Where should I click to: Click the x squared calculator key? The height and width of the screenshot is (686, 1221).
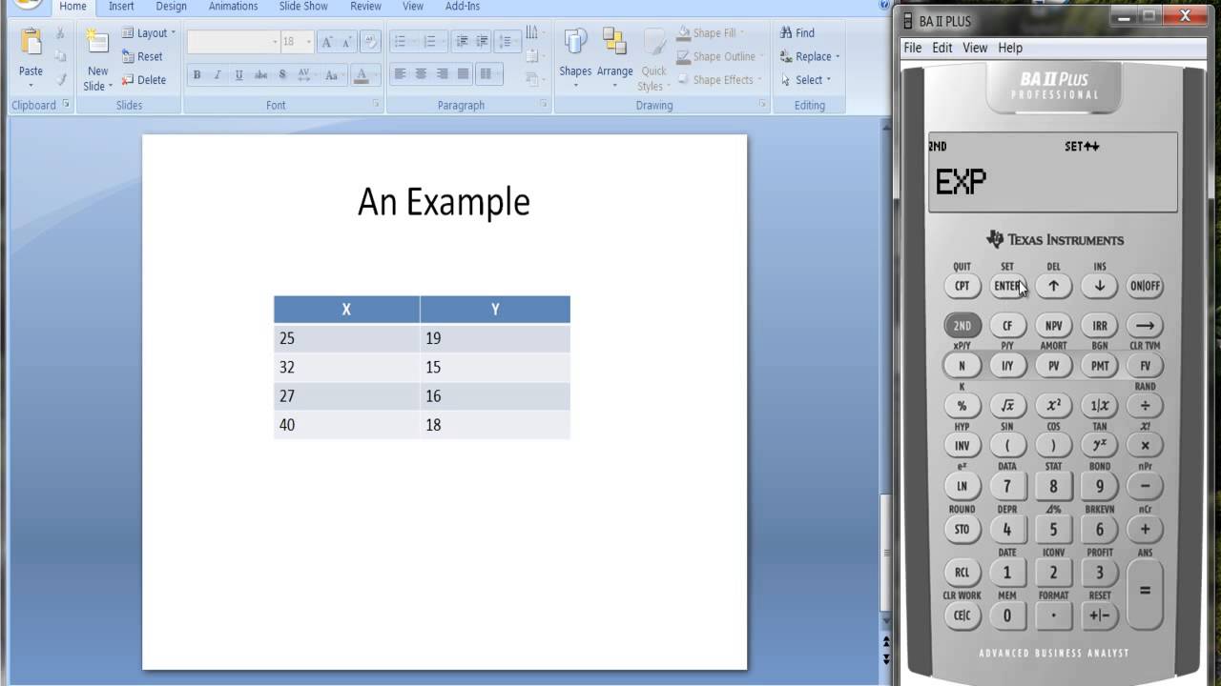coord(1053,406)
